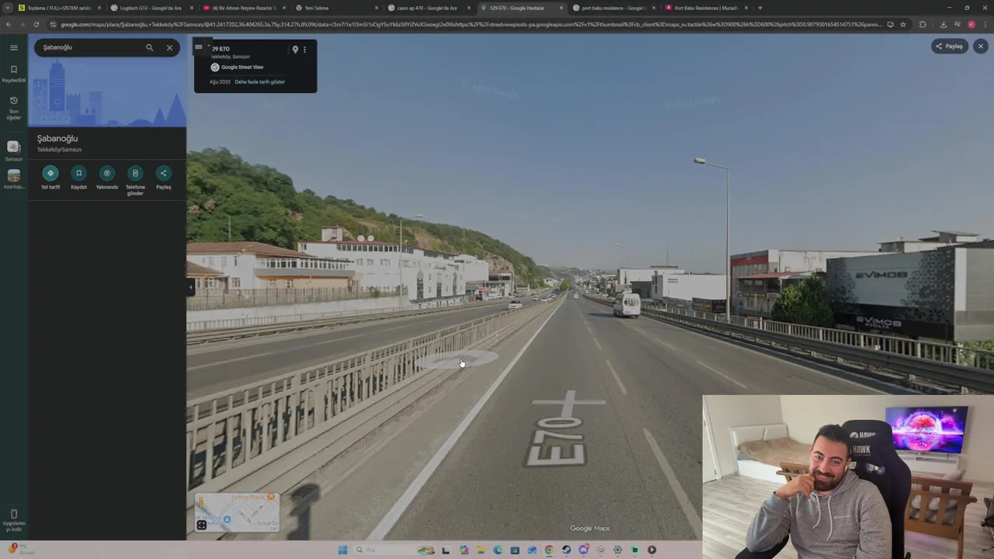Open the minimap thumbnail at bottom left
Screen dimensions: 994x559
(x=237, y=512)
